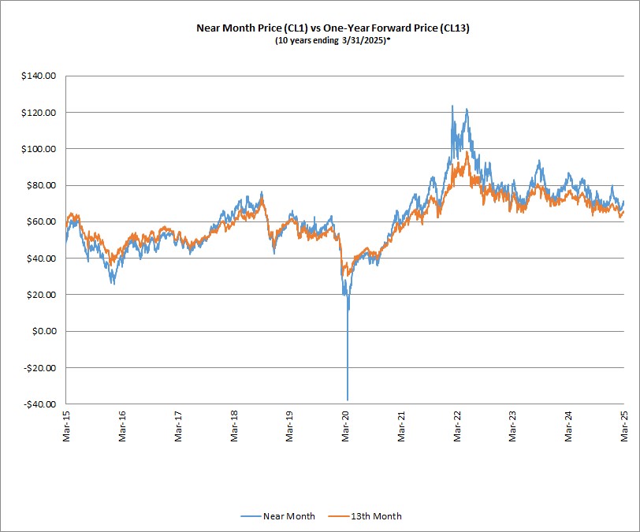Click the -$20.00 y-axis label

tap(40, 368)
